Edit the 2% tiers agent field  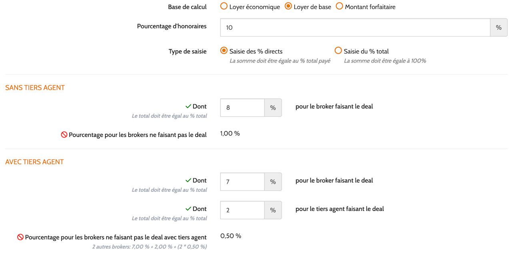(x=242, y=210)
